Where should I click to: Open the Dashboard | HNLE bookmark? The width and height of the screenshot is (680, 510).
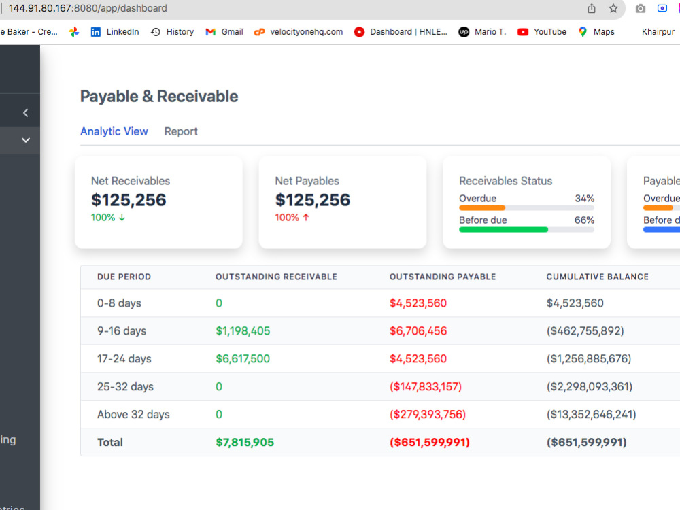tap(401, 32)
